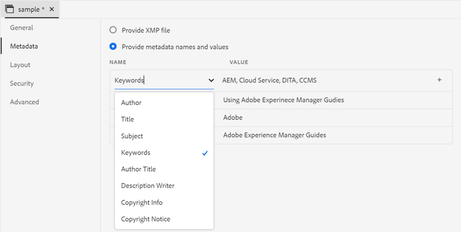This screenshot has width=461, height=232.
Task: Click the VALUE column header
Action: (238, 62)
